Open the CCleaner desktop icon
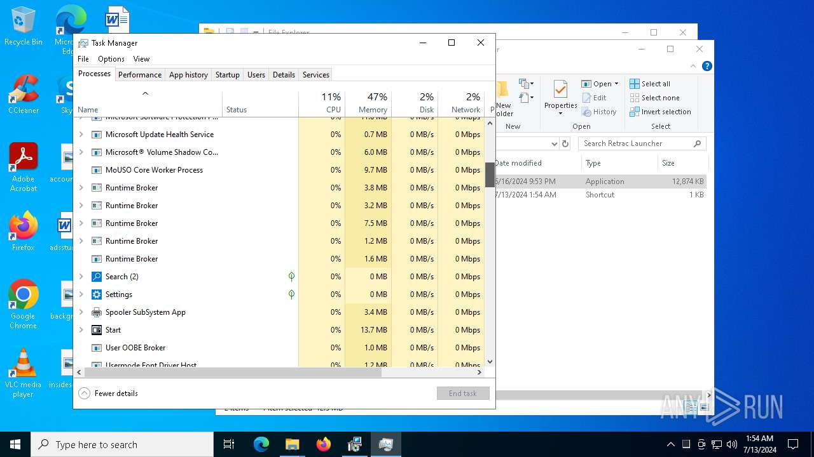Screen dimensions: 814x457 click(x=24, y=95)
